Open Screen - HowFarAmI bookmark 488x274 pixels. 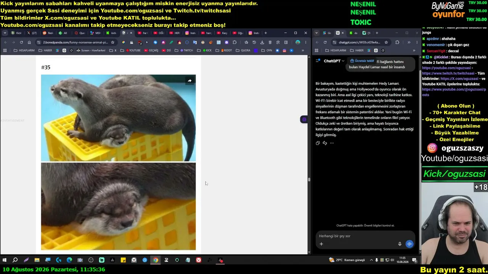pos(91,50)
